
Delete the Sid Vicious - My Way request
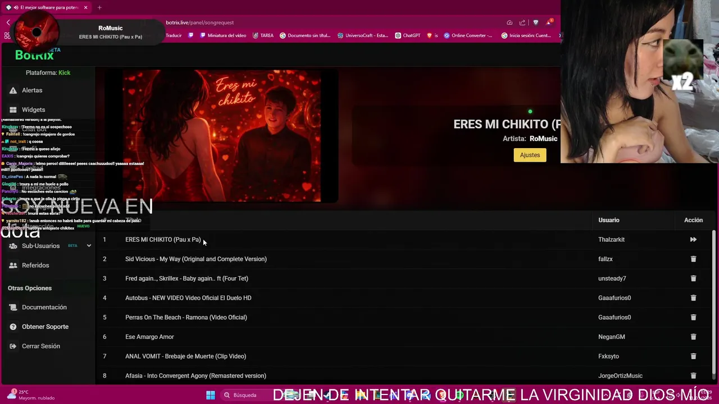click(693, 259)
